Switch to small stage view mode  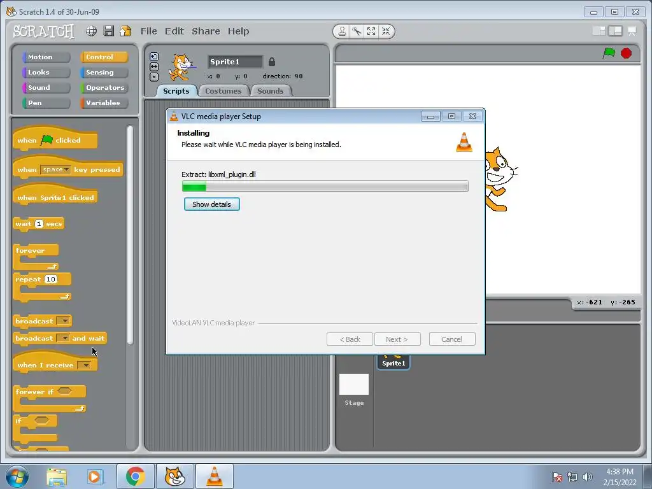(599, 31)
